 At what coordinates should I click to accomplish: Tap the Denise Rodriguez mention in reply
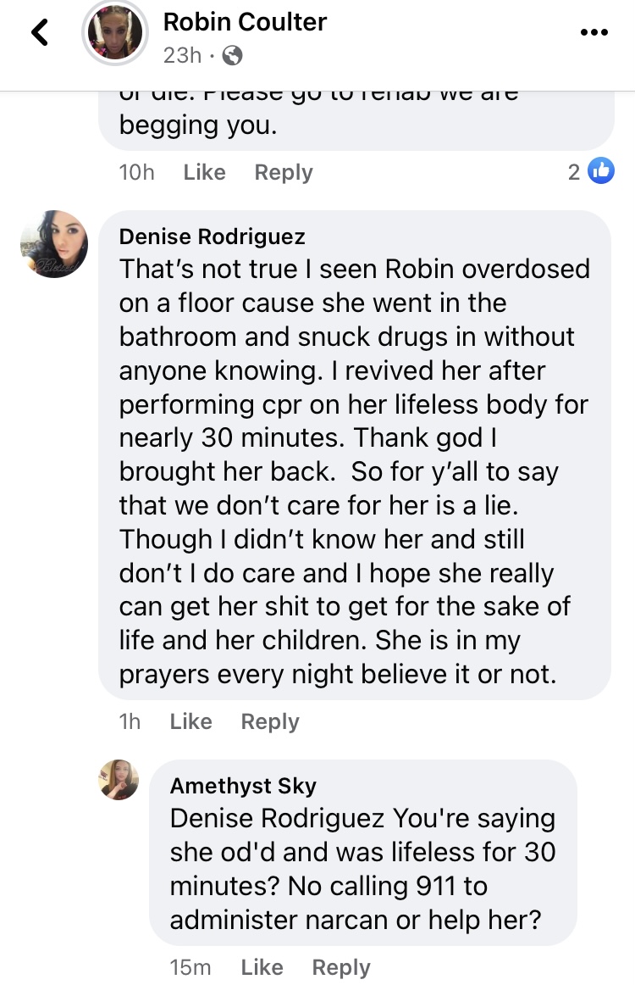click(x=277, y=819)
